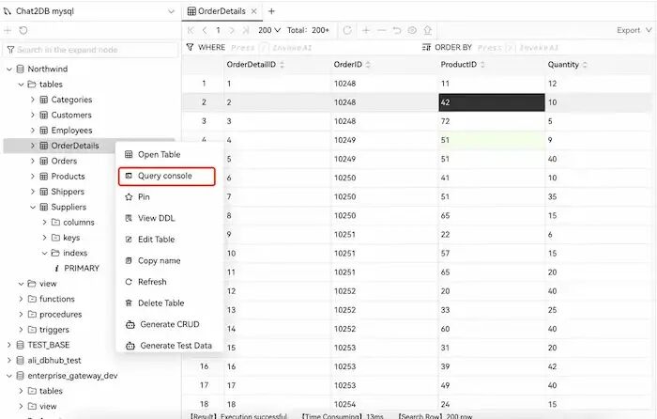Sort by ProductID column arrows

coord(482,65)
